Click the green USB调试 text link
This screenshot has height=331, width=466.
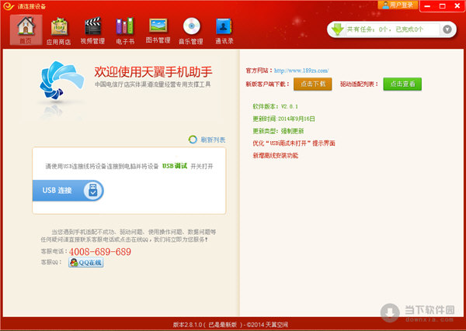point(175,166)
